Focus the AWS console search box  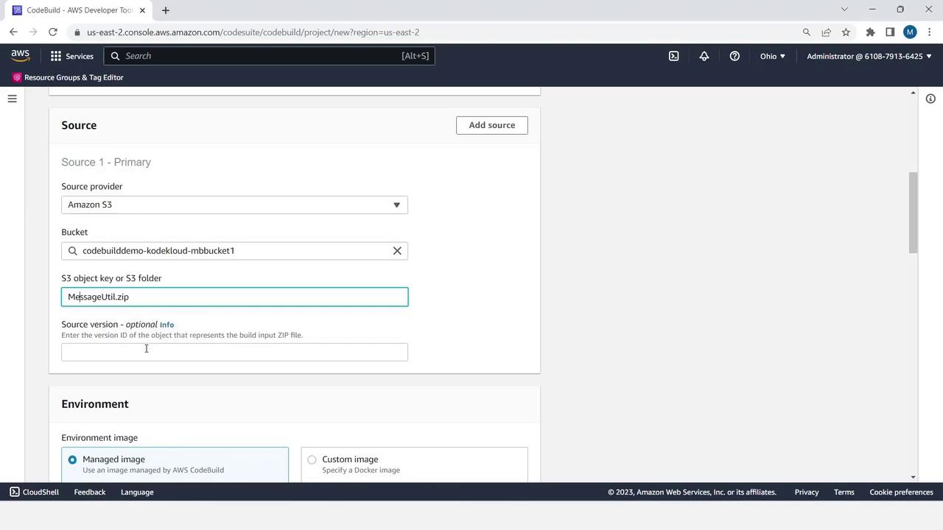point(269,56)
